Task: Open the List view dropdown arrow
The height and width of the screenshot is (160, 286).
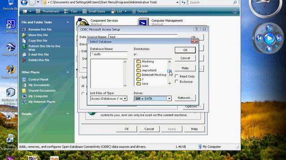Action: tap(126, 11)
